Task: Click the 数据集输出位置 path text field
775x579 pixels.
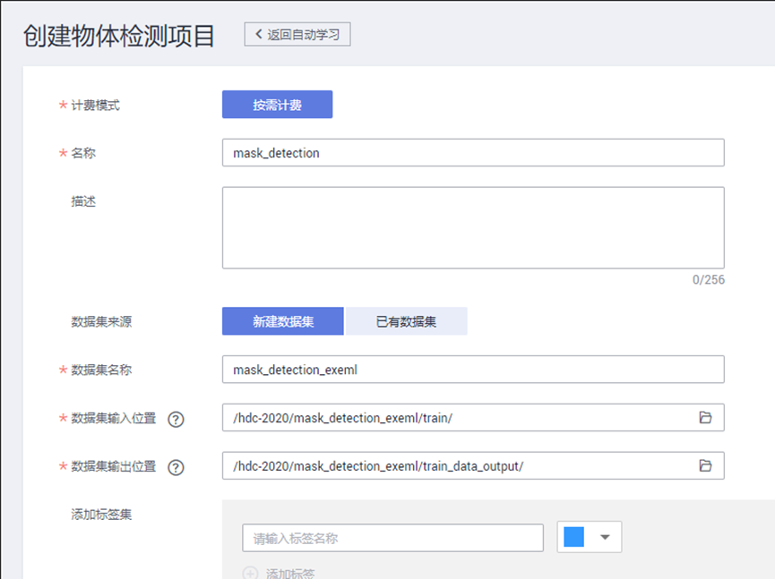Action: 457,465
